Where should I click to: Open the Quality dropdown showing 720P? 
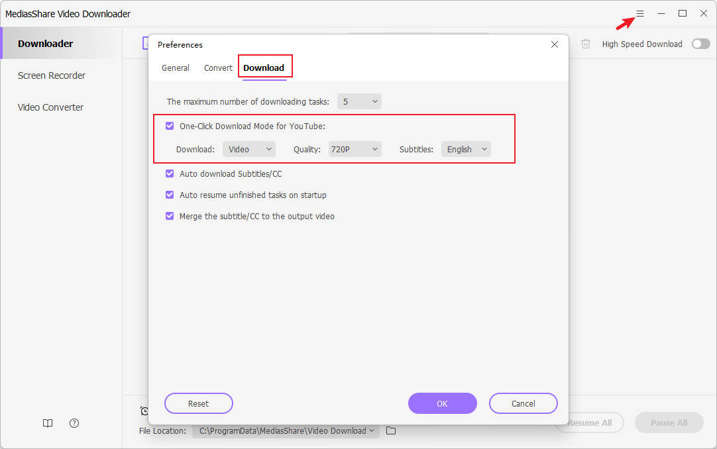pyautogui.click(x=355, y=150)
